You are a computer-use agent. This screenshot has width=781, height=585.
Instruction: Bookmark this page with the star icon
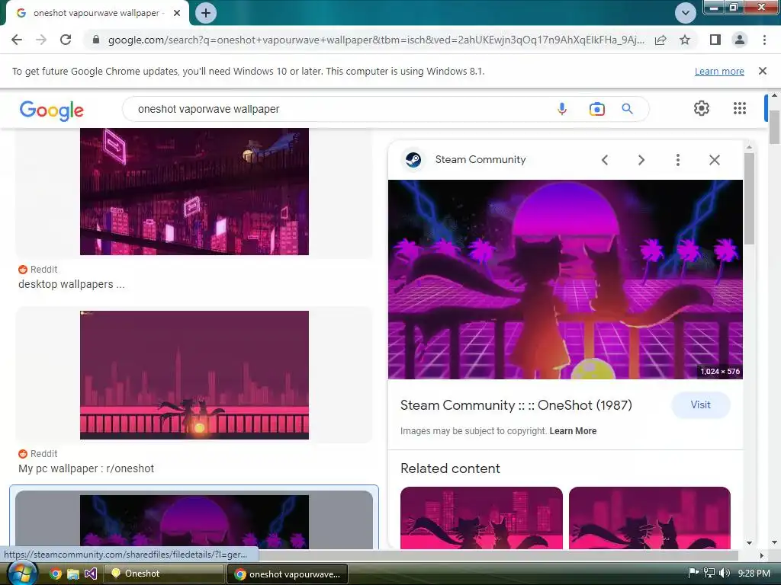tap(685, 40)
